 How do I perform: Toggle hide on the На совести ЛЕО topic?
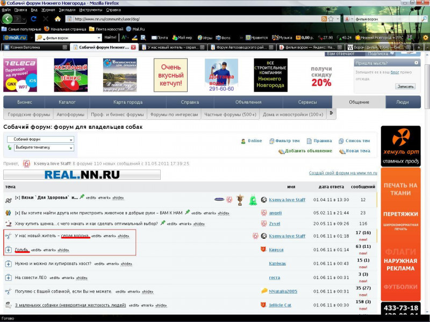(x=82, y=277)
